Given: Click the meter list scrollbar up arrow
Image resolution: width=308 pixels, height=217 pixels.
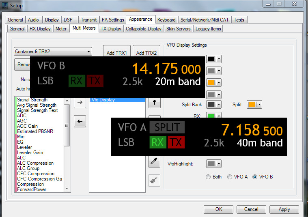Looking at the screenshot, I should click(x=67, y=101).
